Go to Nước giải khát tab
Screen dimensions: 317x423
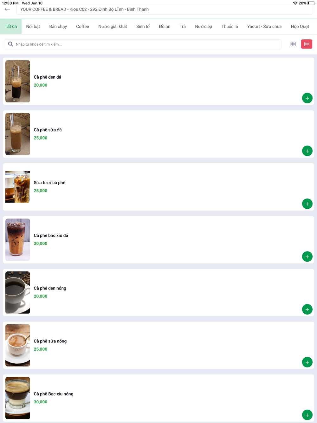coord(113,27)
